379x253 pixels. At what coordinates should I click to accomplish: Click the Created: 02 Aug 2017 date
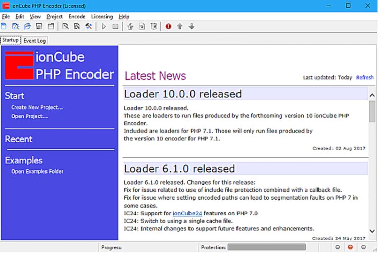(339, 148)
